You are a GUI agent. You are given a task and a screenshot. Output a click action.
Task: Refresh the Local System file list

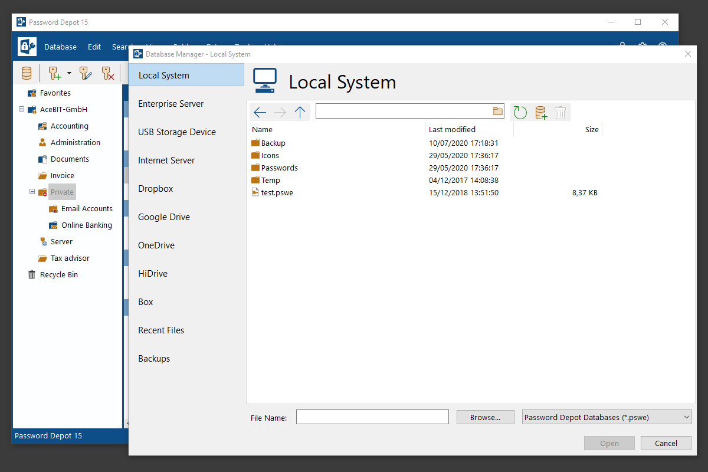[520, 112]
